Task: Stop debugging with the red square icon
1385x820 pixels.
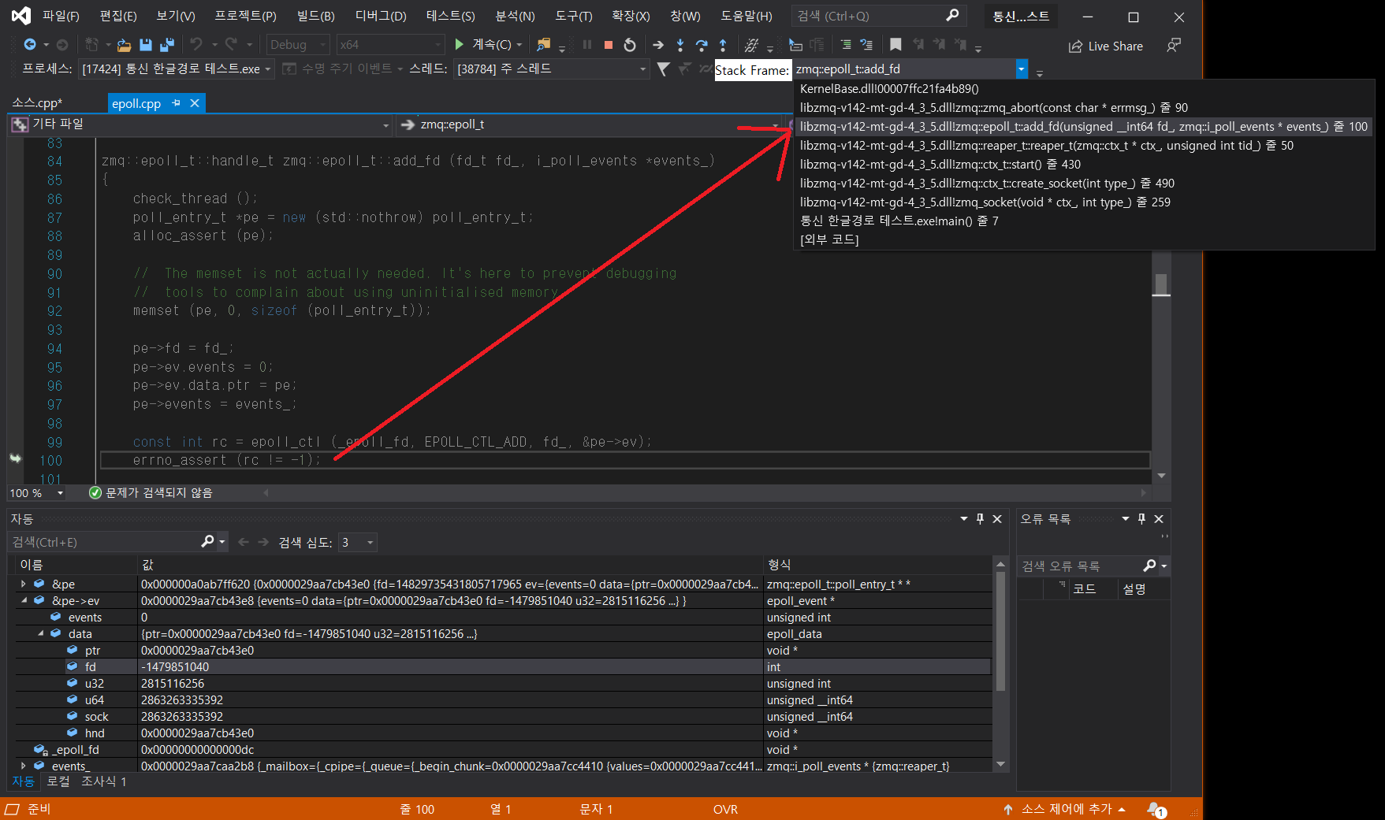Action: [607, 45]
